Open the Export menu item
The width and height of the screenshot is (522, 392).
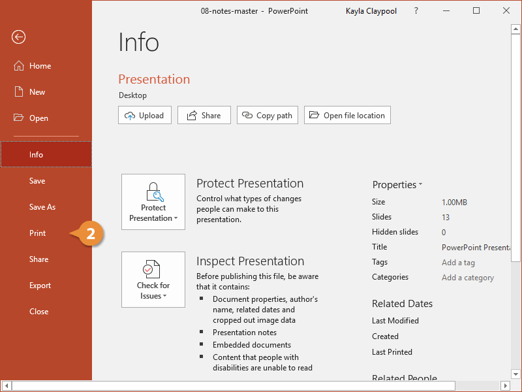(x=40, y=286)
